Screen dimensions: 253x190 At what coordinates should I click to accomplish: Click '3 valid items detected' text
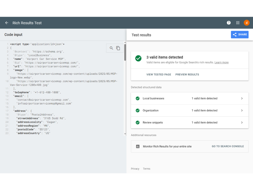point(165,57)
